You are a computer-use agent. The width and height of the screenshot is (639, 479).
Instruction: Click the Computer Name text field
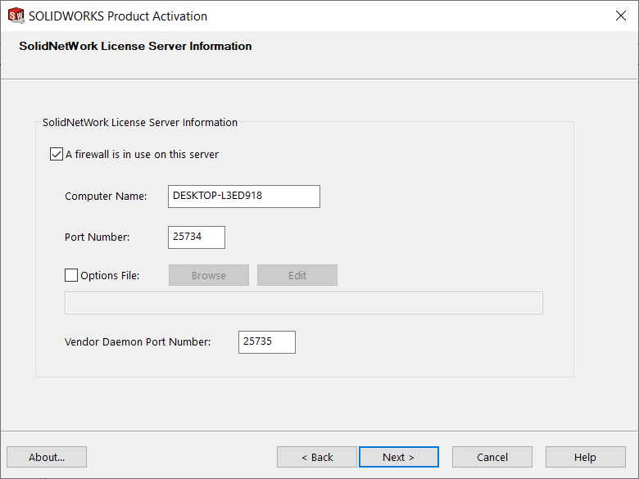243,197
